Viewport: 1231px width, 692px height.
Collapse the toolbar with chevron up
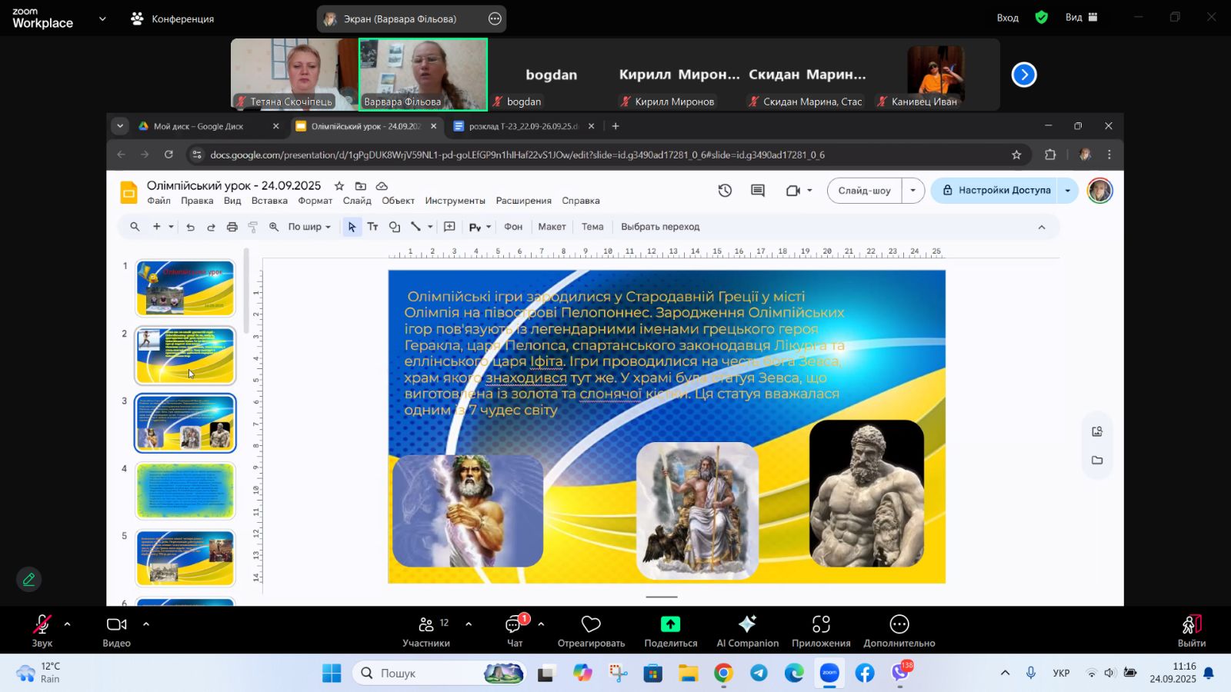click(1042, 227)
